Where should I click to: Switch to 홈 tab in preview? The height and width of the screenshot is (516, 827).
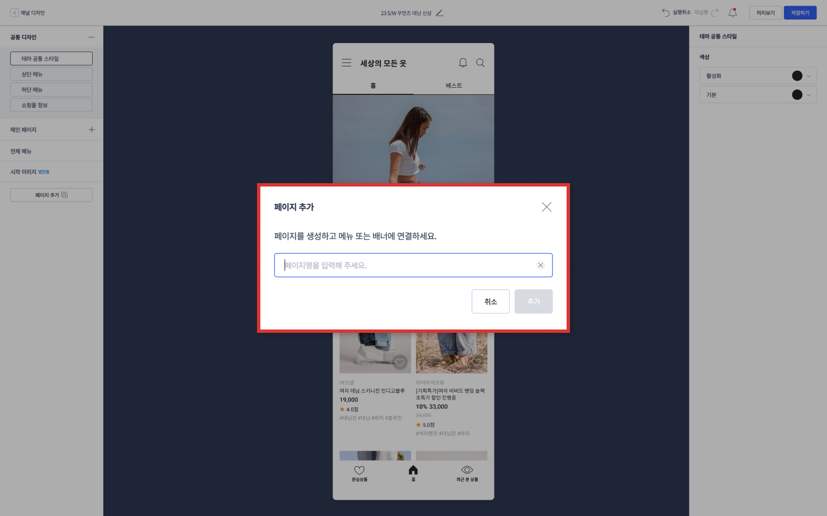point(373,85)
